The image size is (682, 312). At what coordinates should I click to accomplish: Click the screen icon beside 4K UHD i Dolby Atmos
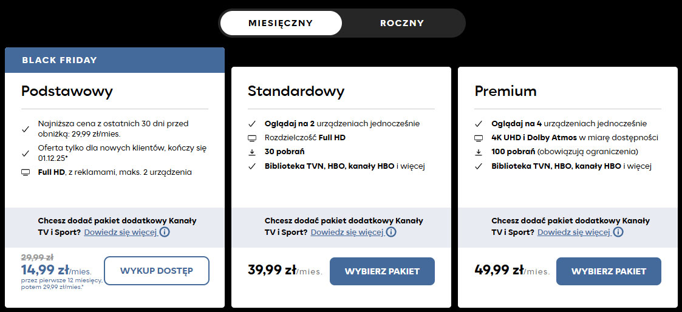(x=479, y=138)
